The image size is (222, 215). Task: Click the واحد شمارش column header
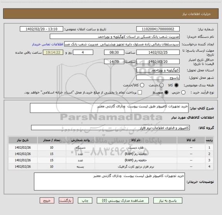click(x=80, y=140)
